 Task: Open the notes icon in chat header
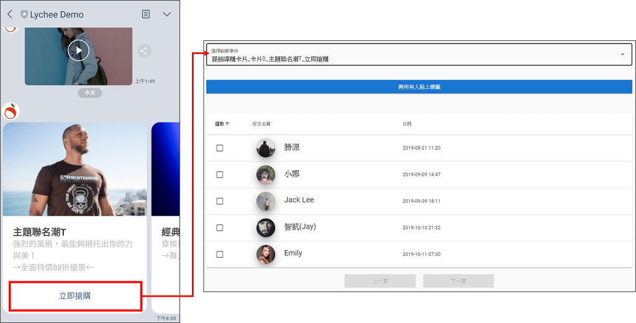(x=146, y=14)
